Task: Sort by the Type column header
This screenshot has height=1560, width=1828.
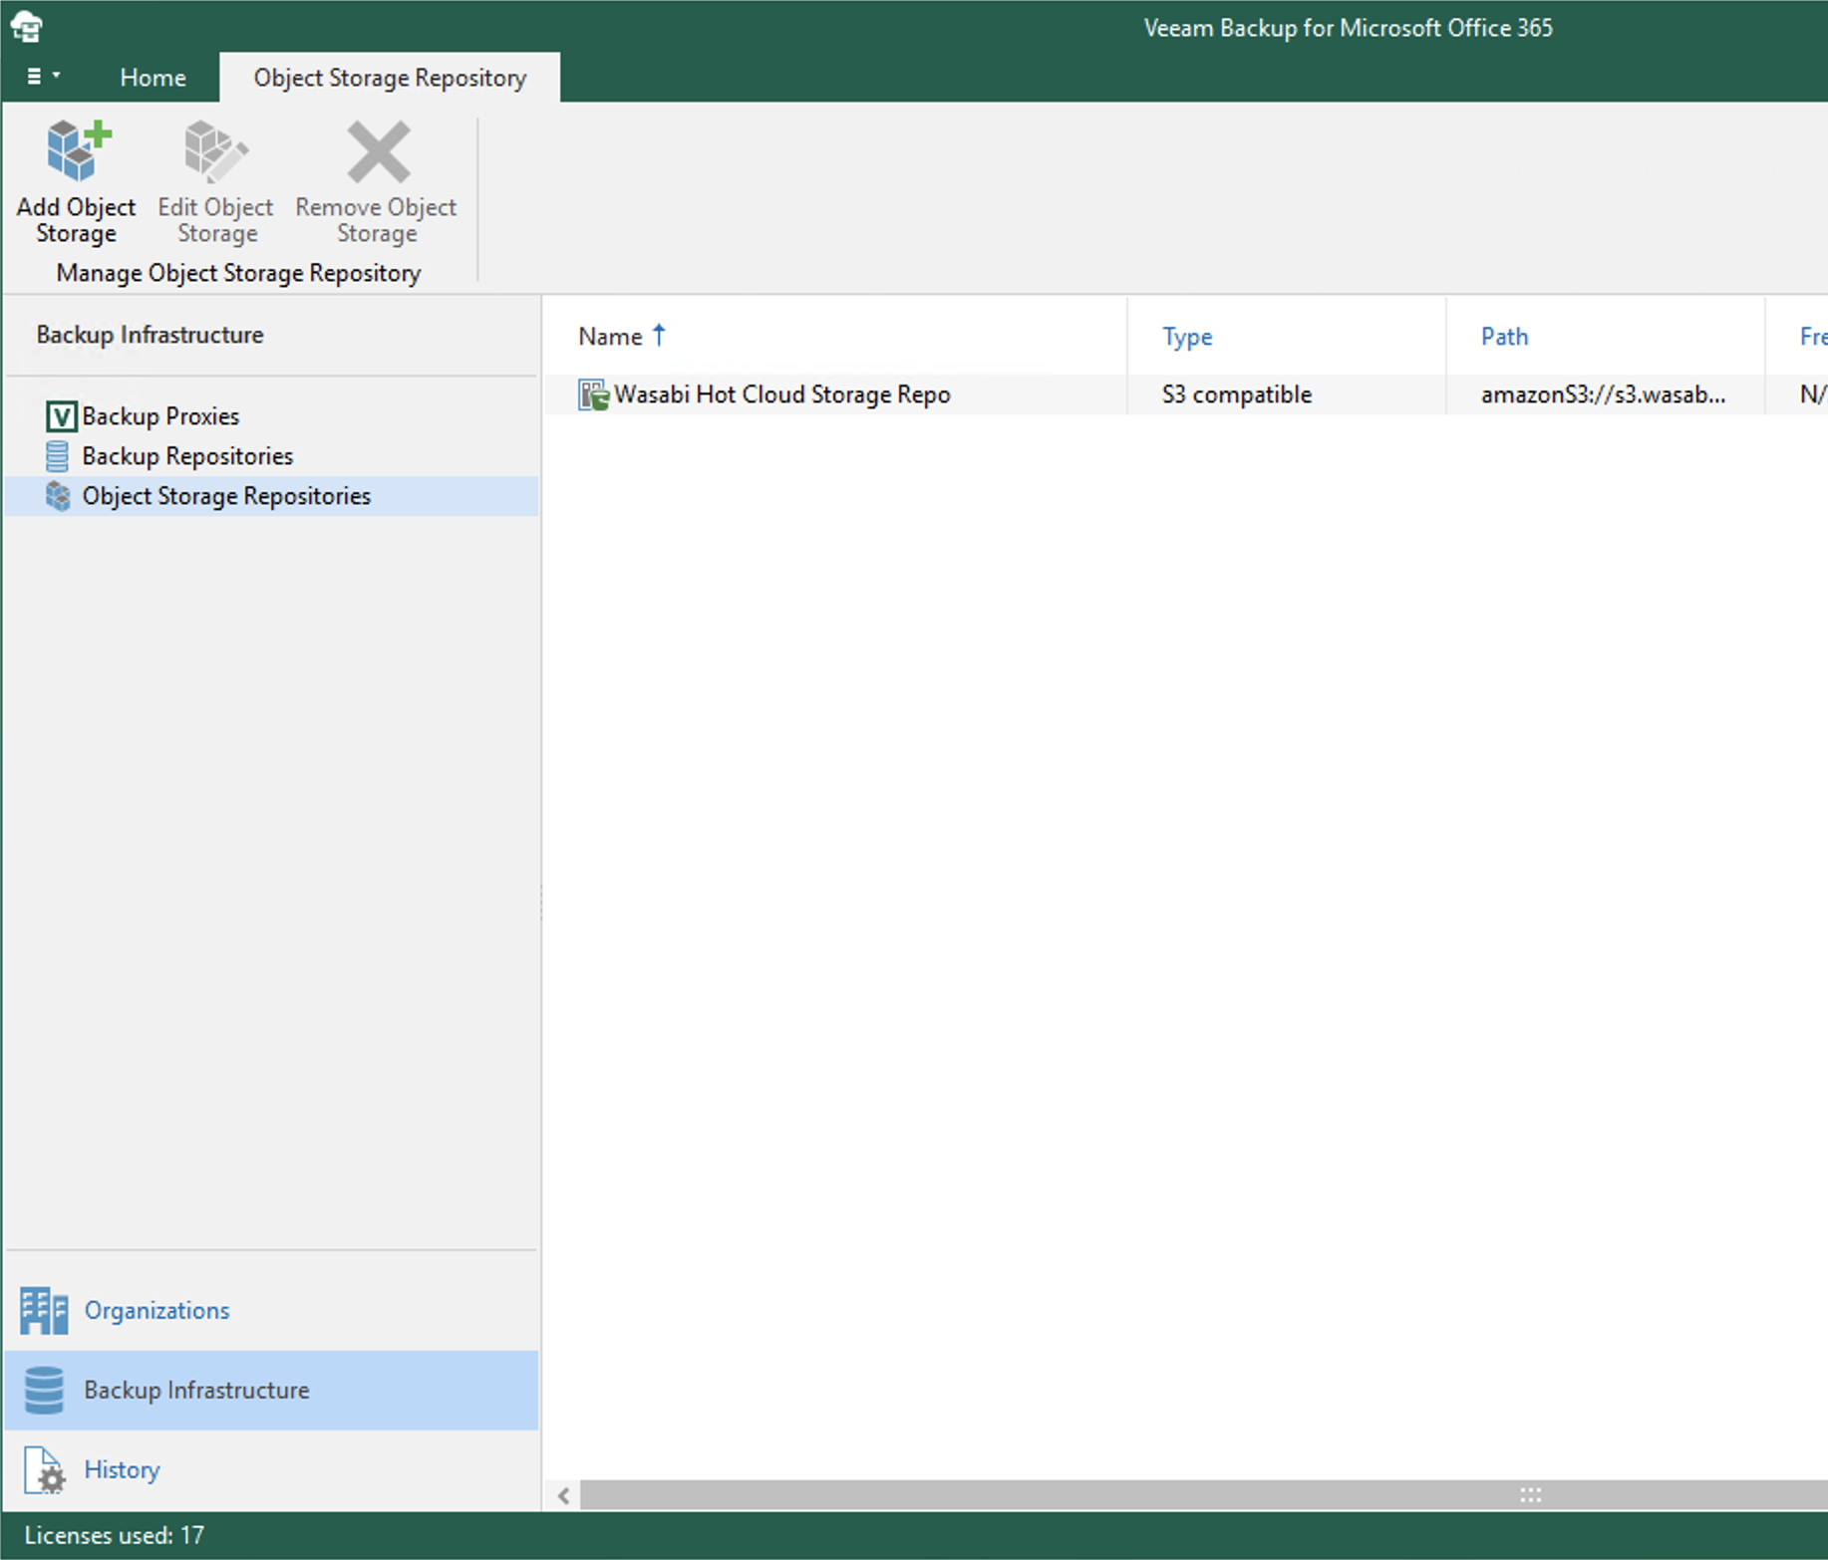Action: pos(1187,337)
